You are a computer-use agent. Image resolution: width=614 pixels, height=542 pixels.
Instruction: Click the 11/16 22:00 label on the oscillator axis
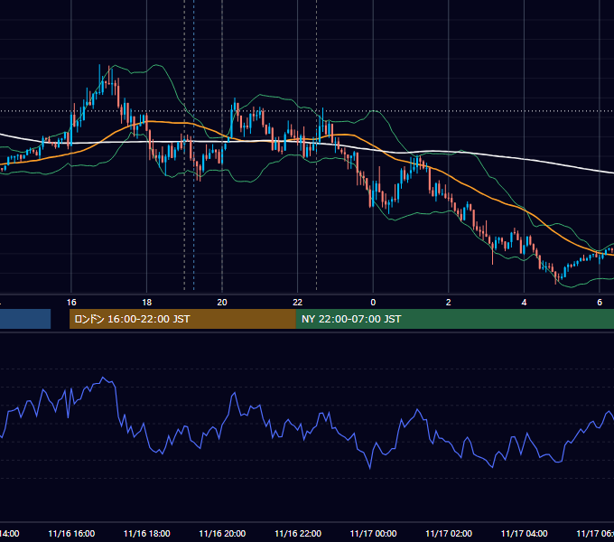pos(298,533)
